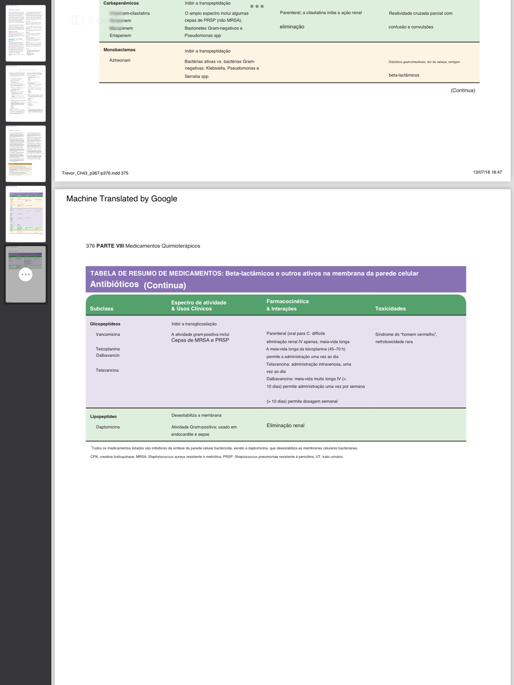Image resolution: width=514 pixels, height=685 pixels.
Task: Click 'Farmacocinética' column header
Action: [x=287, y=301]
